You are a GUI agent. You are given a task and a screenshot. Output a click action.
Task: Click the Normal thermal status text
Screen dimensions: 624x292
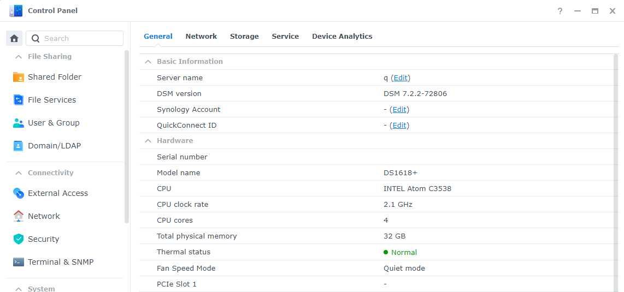click(404, 252)
